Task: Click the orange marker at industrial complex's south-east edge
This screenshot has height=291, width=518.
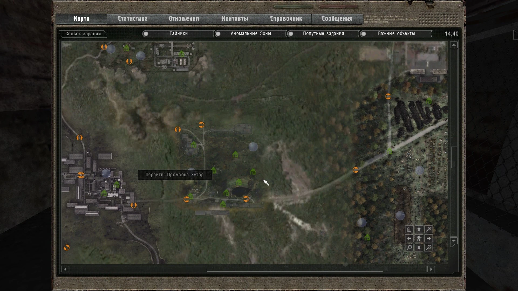Action: pos(134,205)
